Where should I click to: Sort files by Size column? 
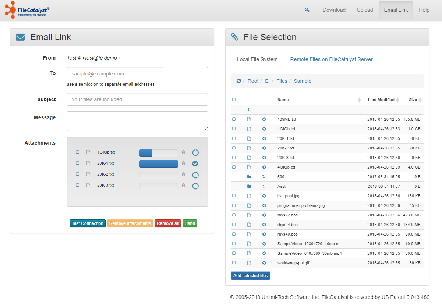pos(413,100)
